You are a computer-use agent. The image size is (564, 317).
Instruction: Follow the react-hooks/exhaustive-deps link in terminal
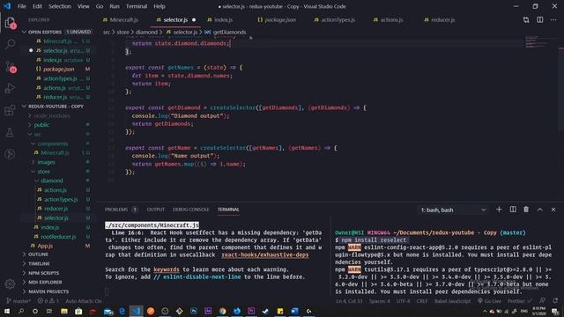click(x=264, y=254)
